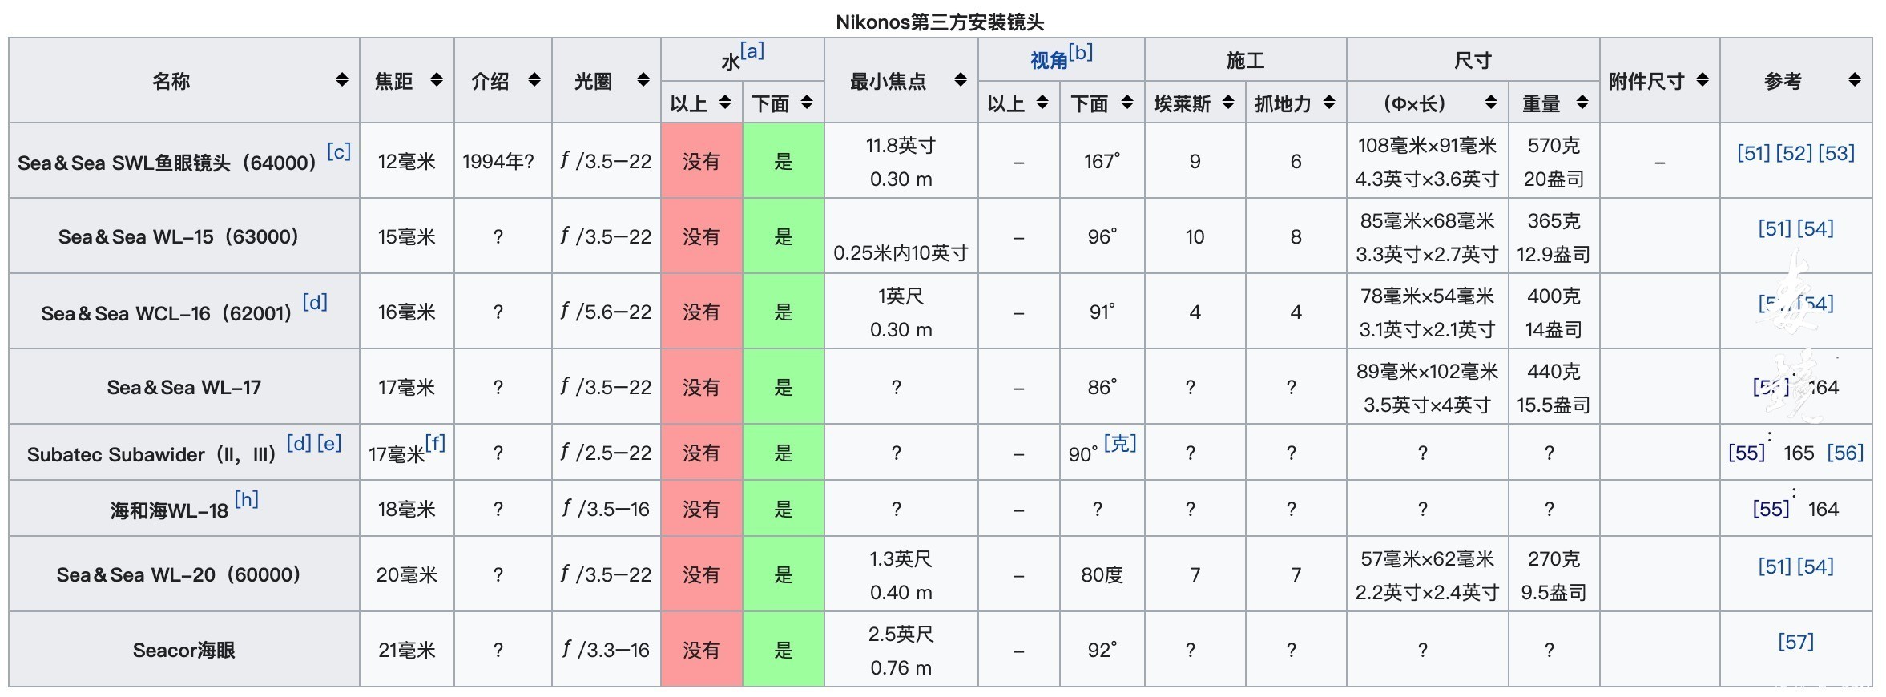Click red 没有 cell in Sea&Sea WL-15 row

701,236
